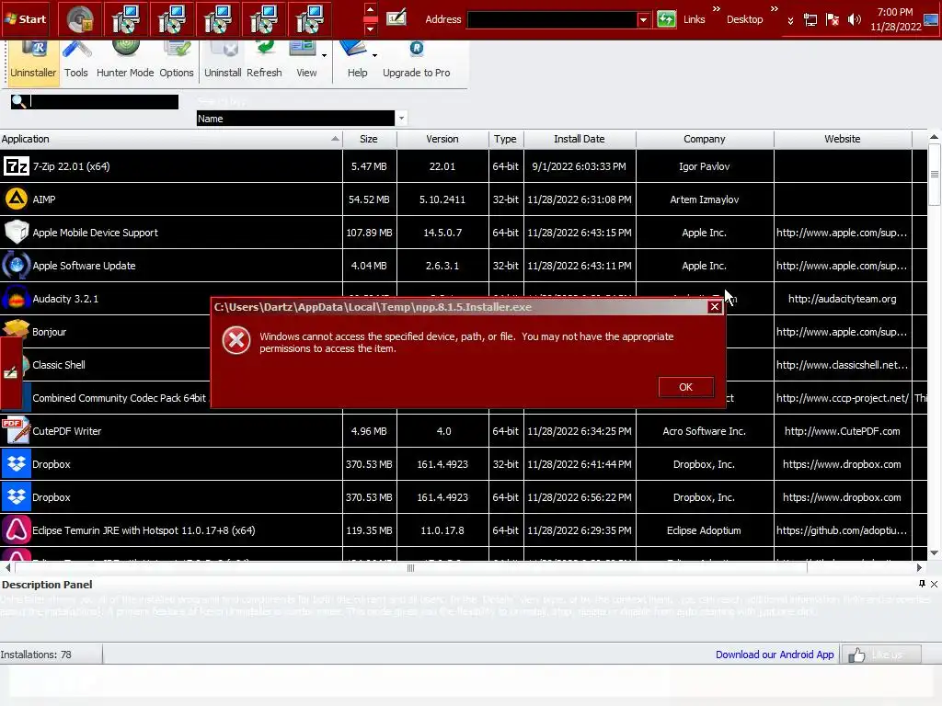942x706 pixels.
Task: Click the CutePDF.com website cell
Action: tap(843, 431)
